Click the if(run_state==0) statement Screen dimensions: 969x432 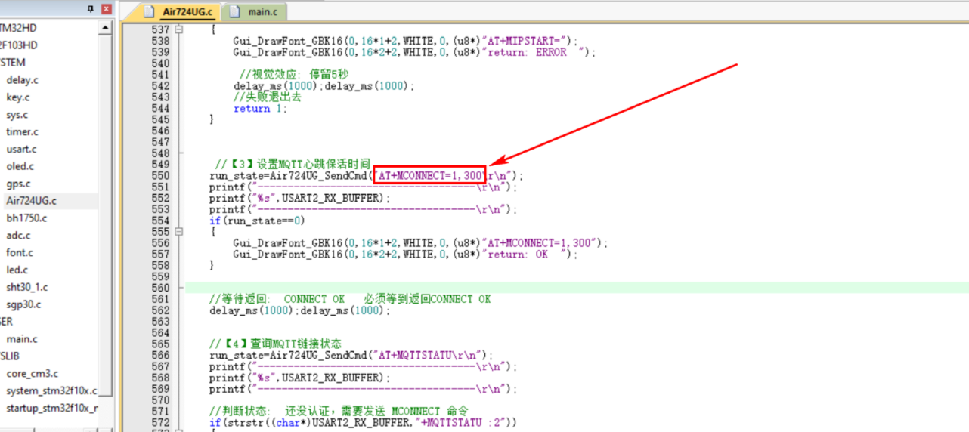coord(257,221)
